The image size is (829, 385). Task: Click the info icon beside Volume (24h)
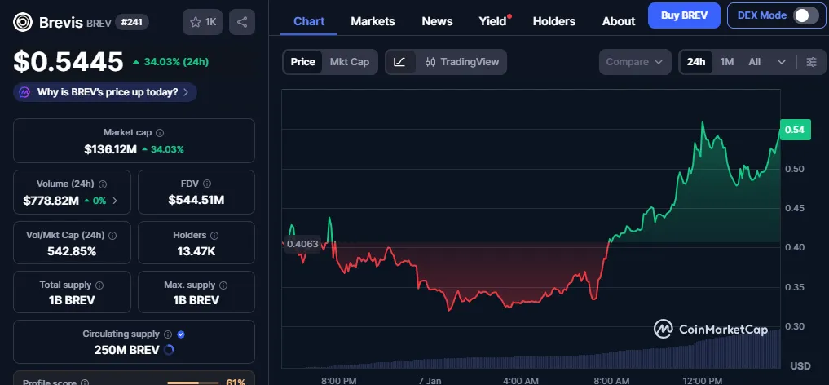coord(103,184)
